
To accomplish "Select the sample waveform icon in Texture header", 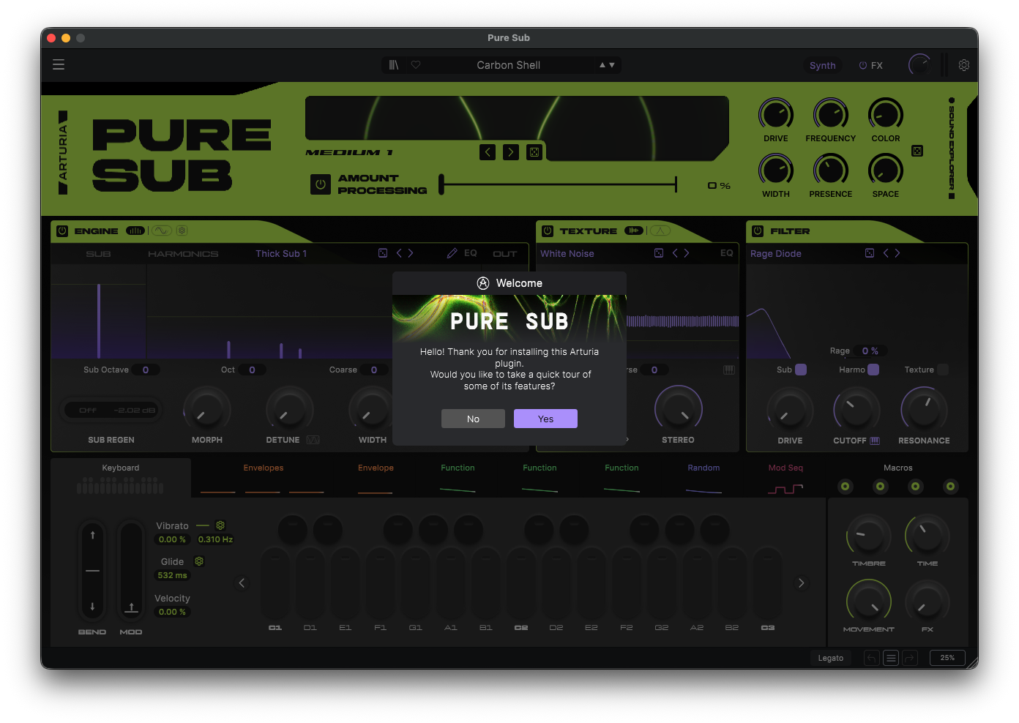I will [634, 231].
